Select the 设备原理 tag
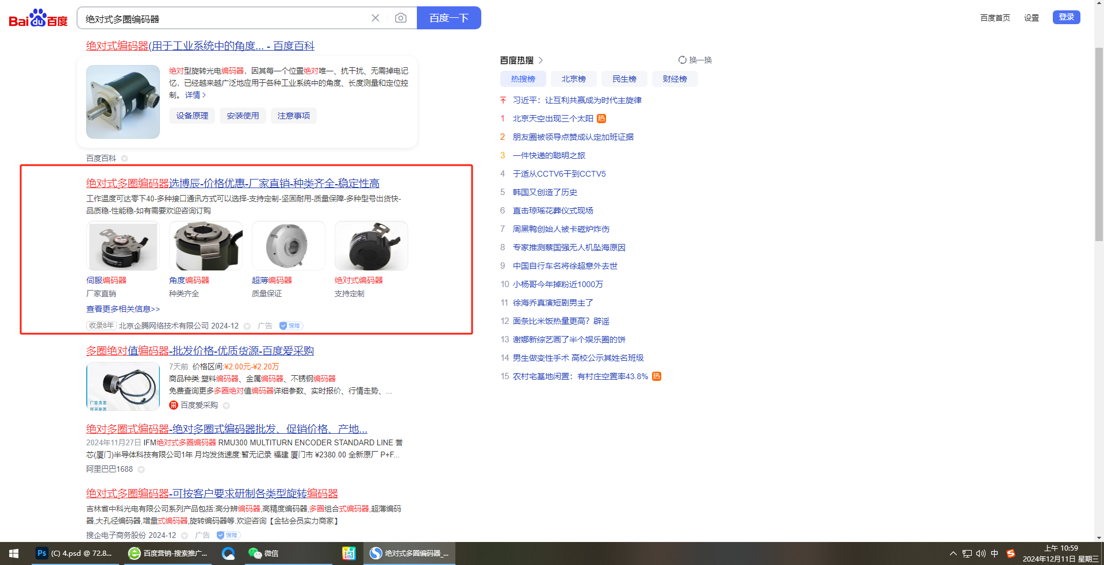1104x565 pixels. [x=192, y=116]
